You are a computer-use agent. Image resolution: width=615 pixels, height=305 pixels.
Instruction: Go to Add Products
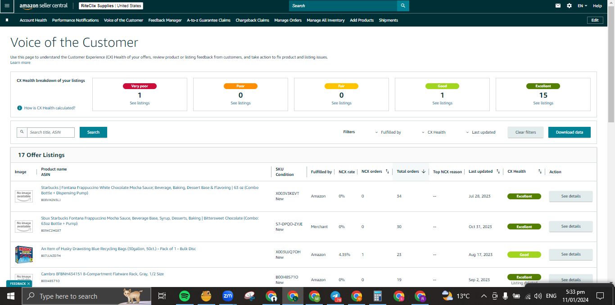[x=362, y=20]
